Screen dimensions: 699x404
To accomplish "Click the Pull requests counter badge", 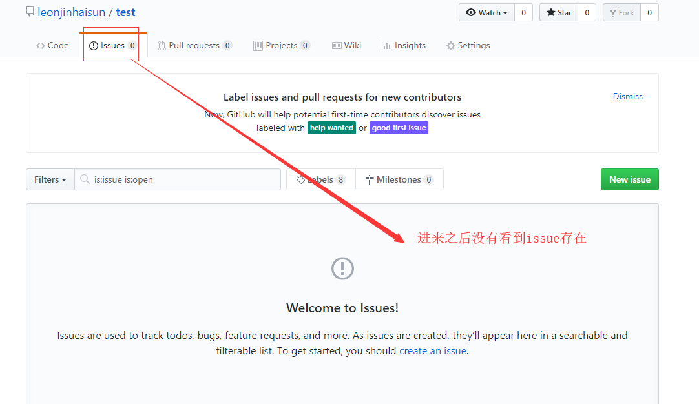I will (227, 45).
